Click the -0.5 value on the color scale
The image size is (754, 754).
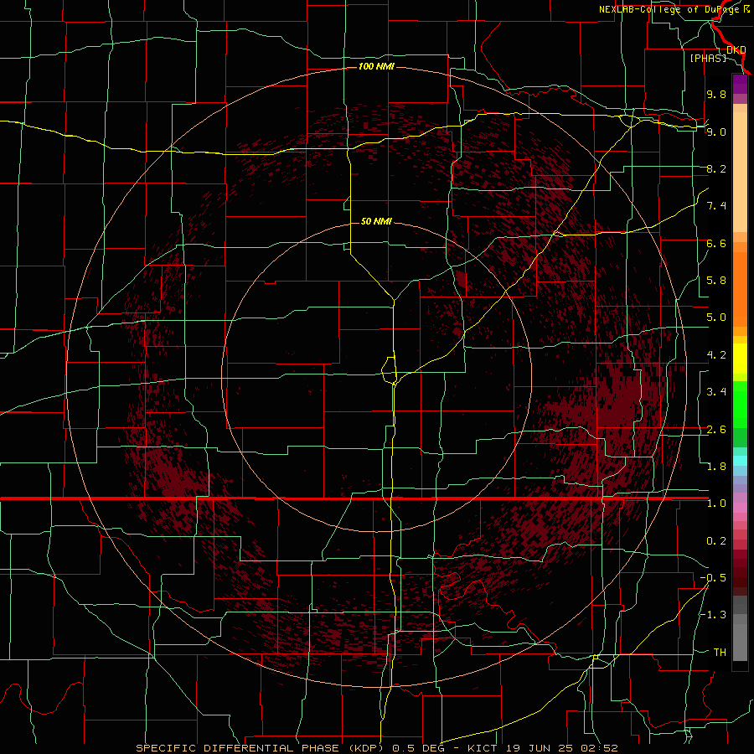click(x=713, y=578)
